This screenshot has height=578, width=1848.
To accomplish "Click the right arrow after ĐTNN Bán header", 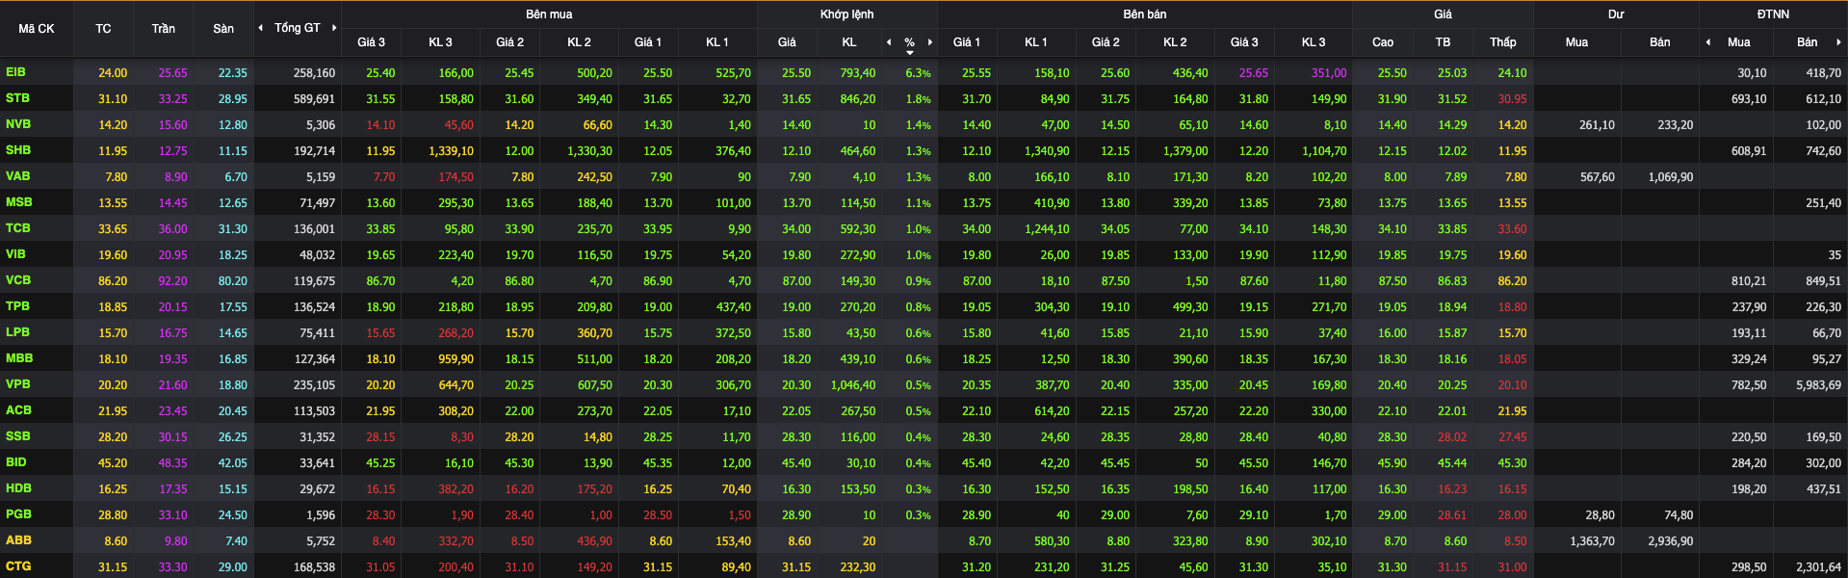I will click(x=1838, y=42).
